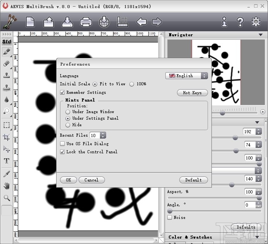Select the rectangular Selection tool
The image size is (268, 244).
click(x=7, y=125)
